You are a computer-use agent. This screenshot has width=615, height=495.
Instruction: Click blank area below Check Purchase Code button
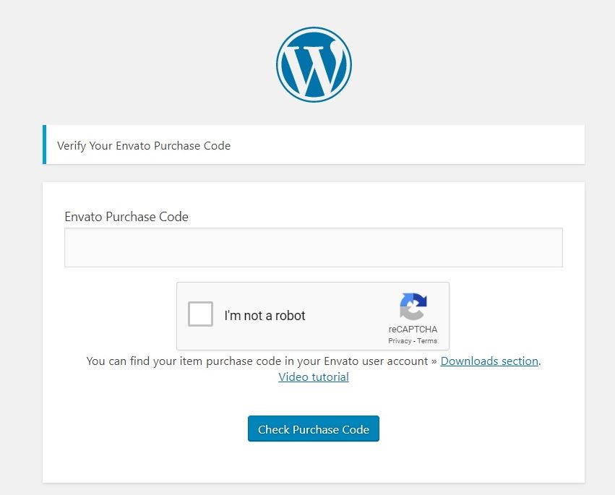(314, 462)
